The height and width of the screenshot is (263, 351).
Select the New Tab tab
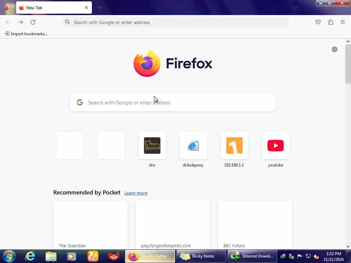tap(54, 8)
